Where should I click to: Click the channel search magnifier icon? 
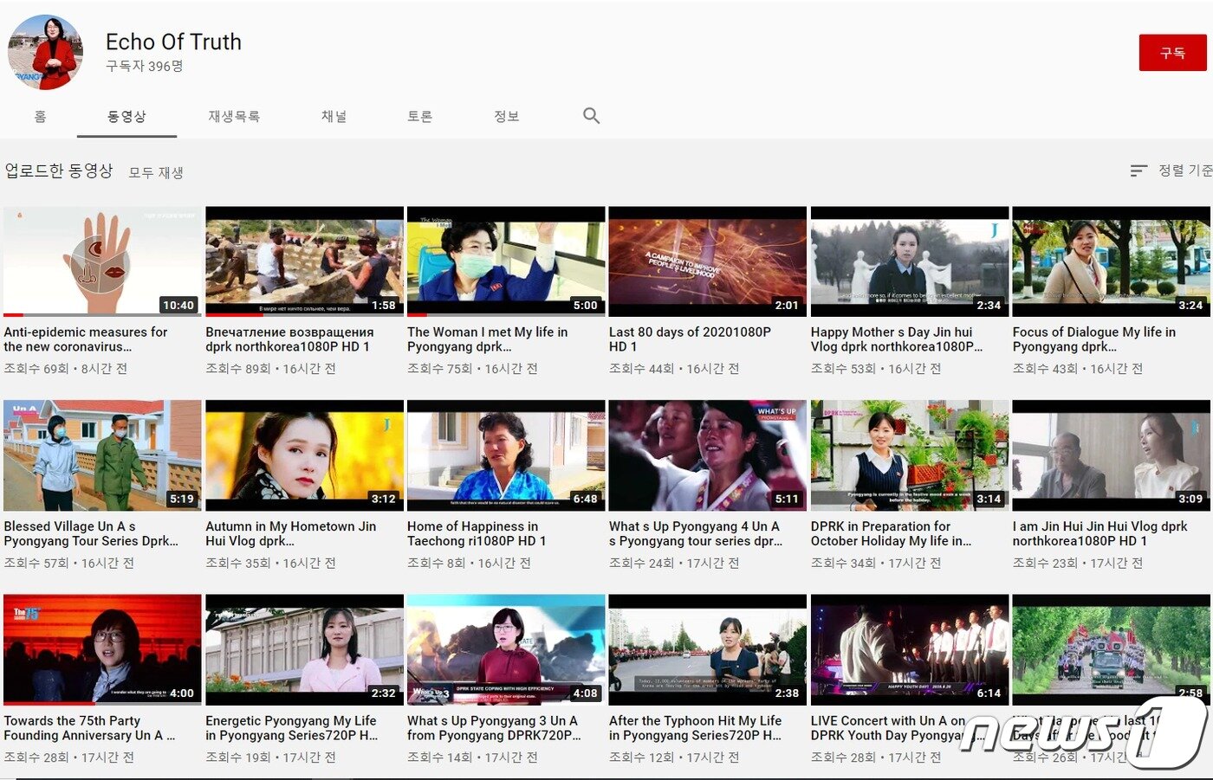(591, 116)
